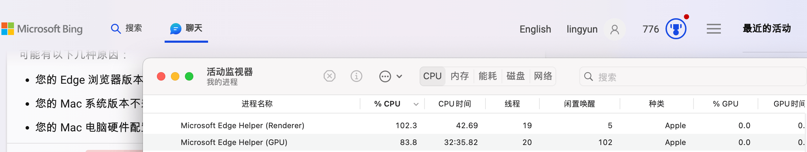Open 最近的活动 recent activity
This screenshot has width=807, height=152.
767,28
